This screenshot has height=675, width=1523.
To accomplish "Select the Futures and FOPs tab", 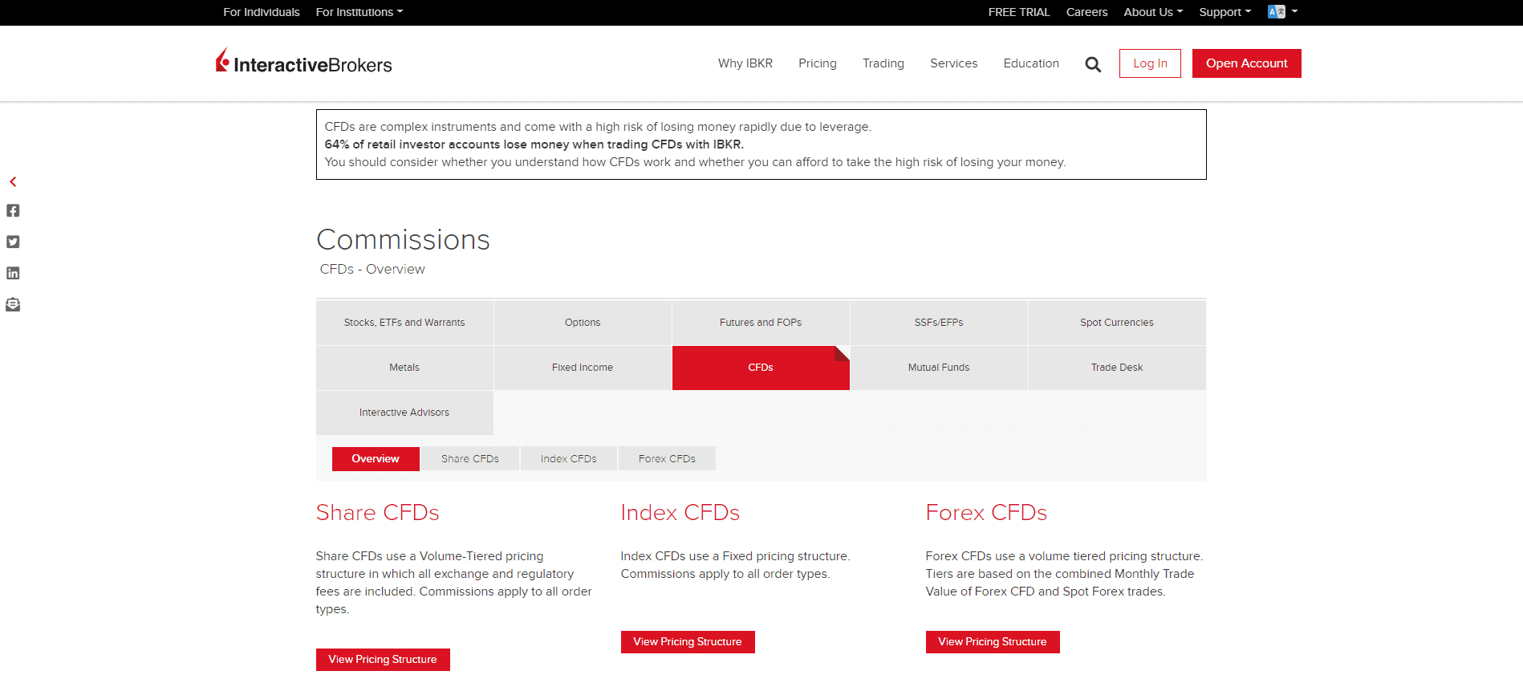I will coord(761,323).
